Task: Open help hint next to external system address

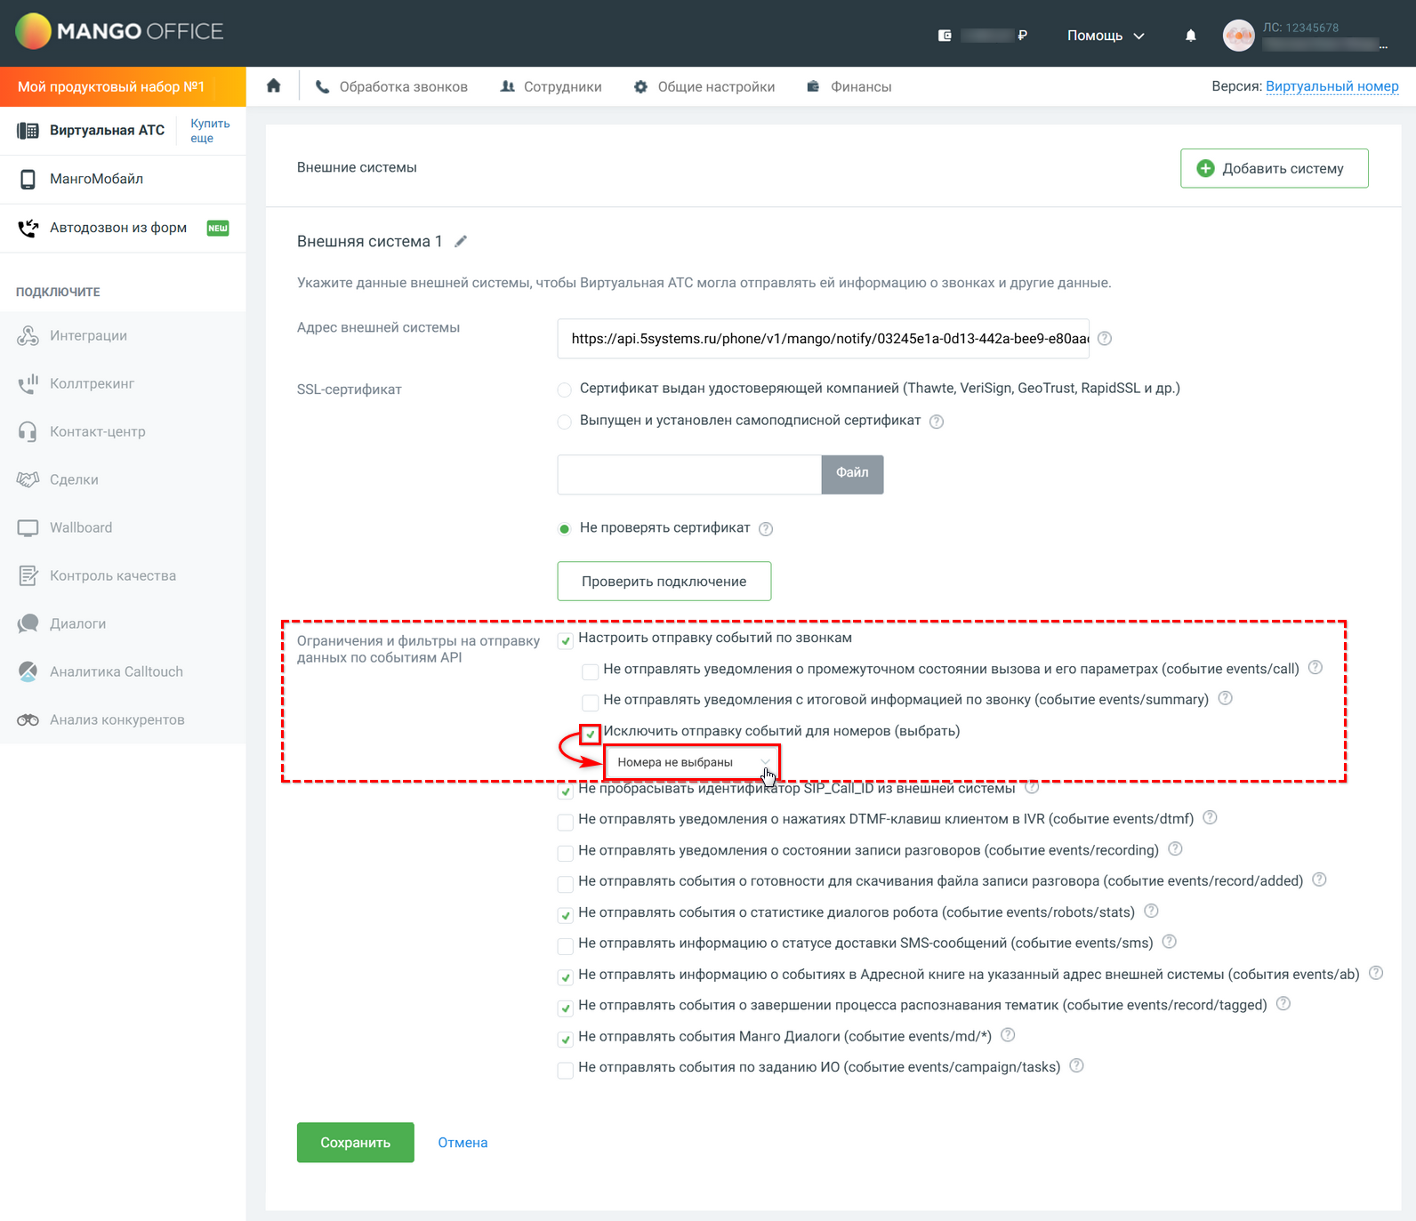Action: point(1105,339)
